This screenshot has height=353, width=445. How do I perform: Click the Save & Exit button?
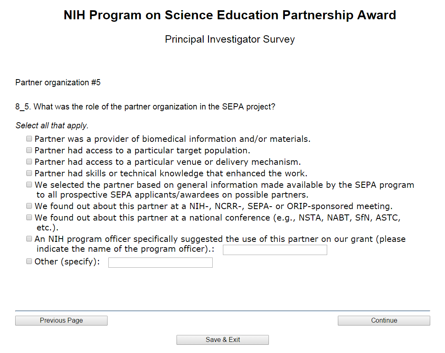coord(222,340)
